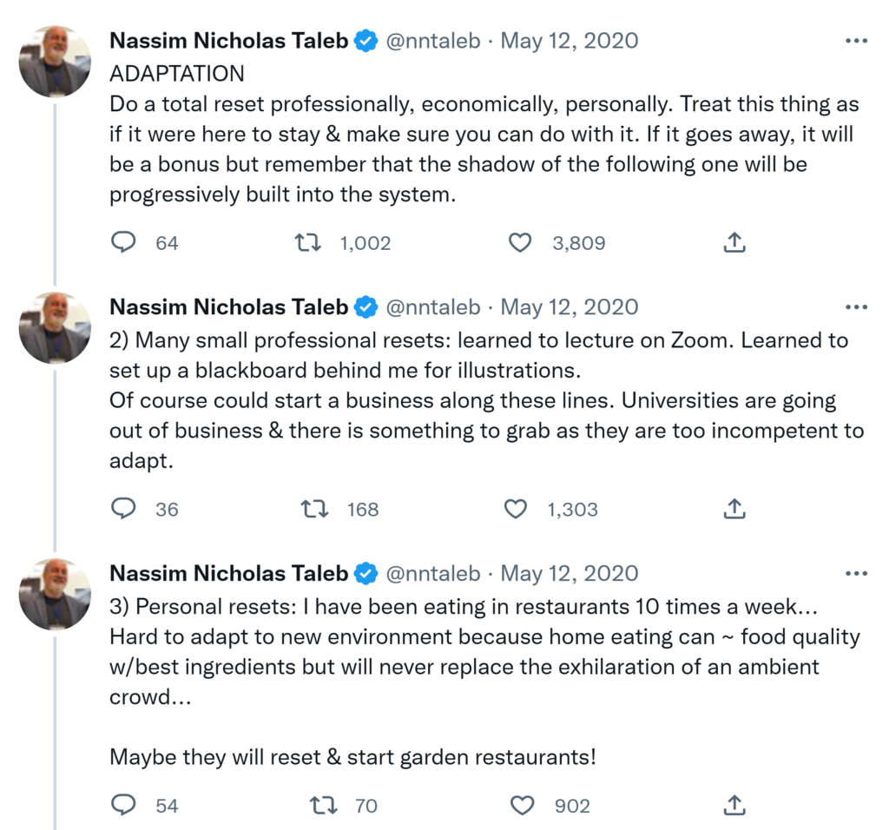Like the tweet with 3,809 likes
889x830 pixels.
pos(520,242)
